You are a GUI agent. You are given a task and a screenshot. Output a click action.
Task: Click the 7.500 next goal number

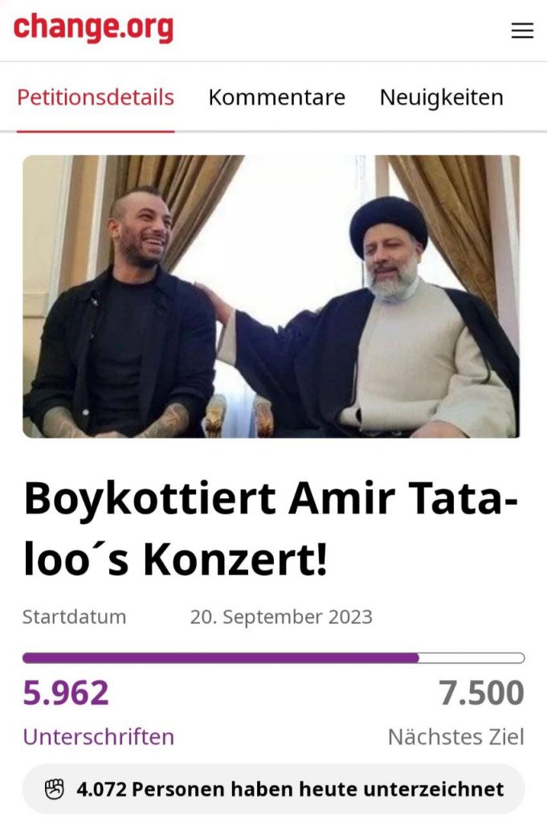click(x=481, y=693)
